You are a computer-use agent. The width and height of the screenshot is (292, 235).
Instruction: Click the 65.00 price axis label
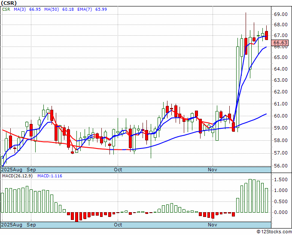click(x=281, y=57)
